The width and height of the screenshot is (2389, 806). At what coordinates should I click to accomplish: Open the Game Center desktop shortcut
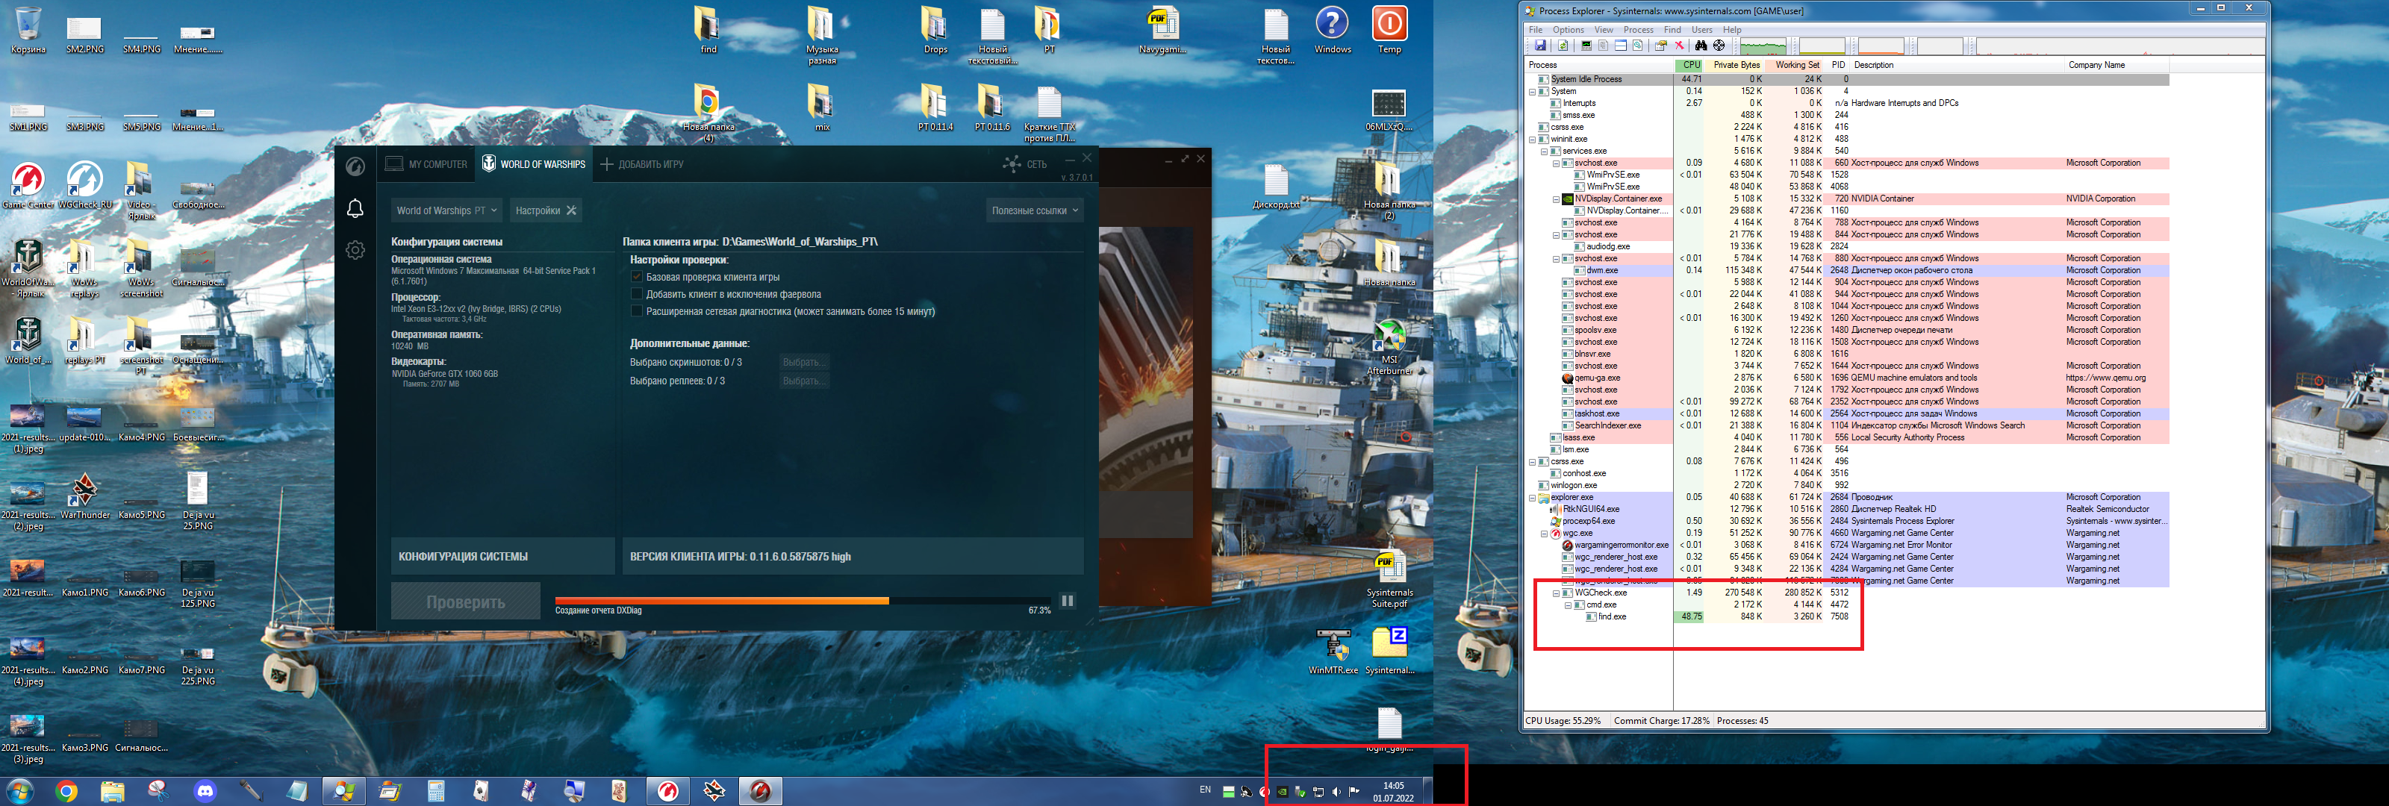28,184
